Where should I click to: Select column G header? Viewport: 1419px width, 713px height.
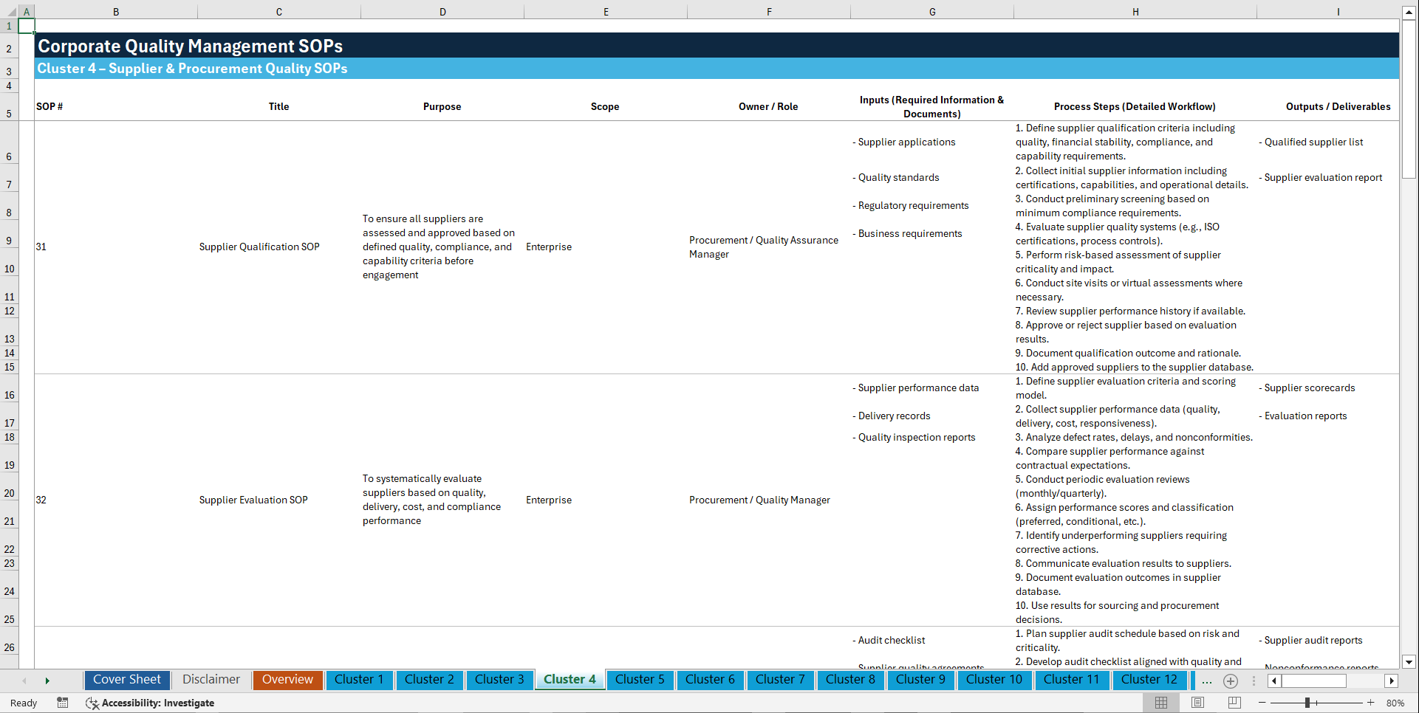(x=932, y=12)
